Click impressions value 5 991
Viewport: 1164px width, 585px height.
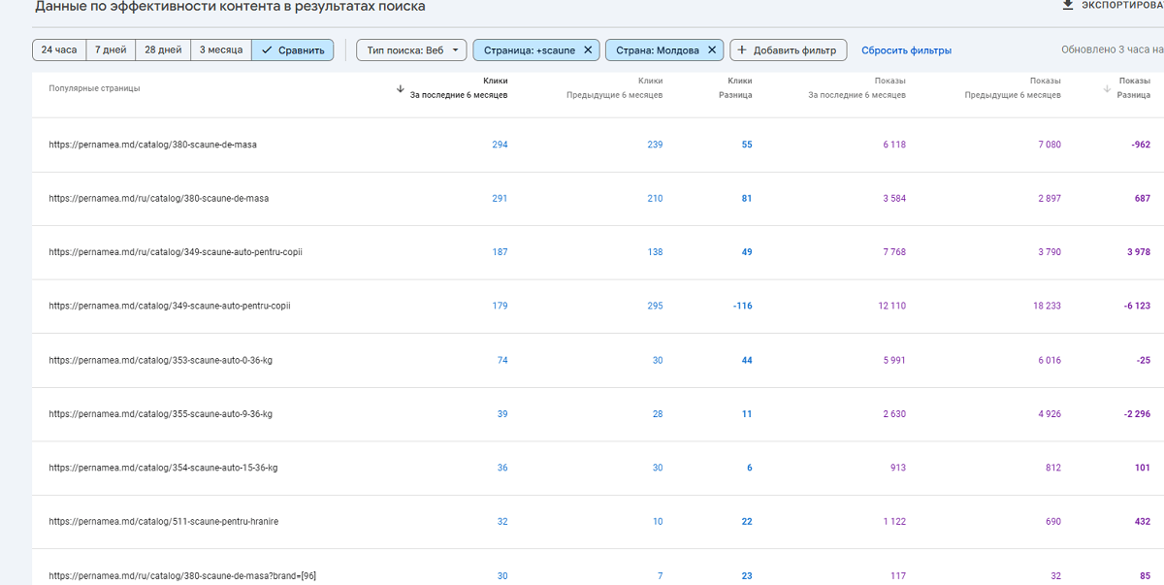coord(894,360)
